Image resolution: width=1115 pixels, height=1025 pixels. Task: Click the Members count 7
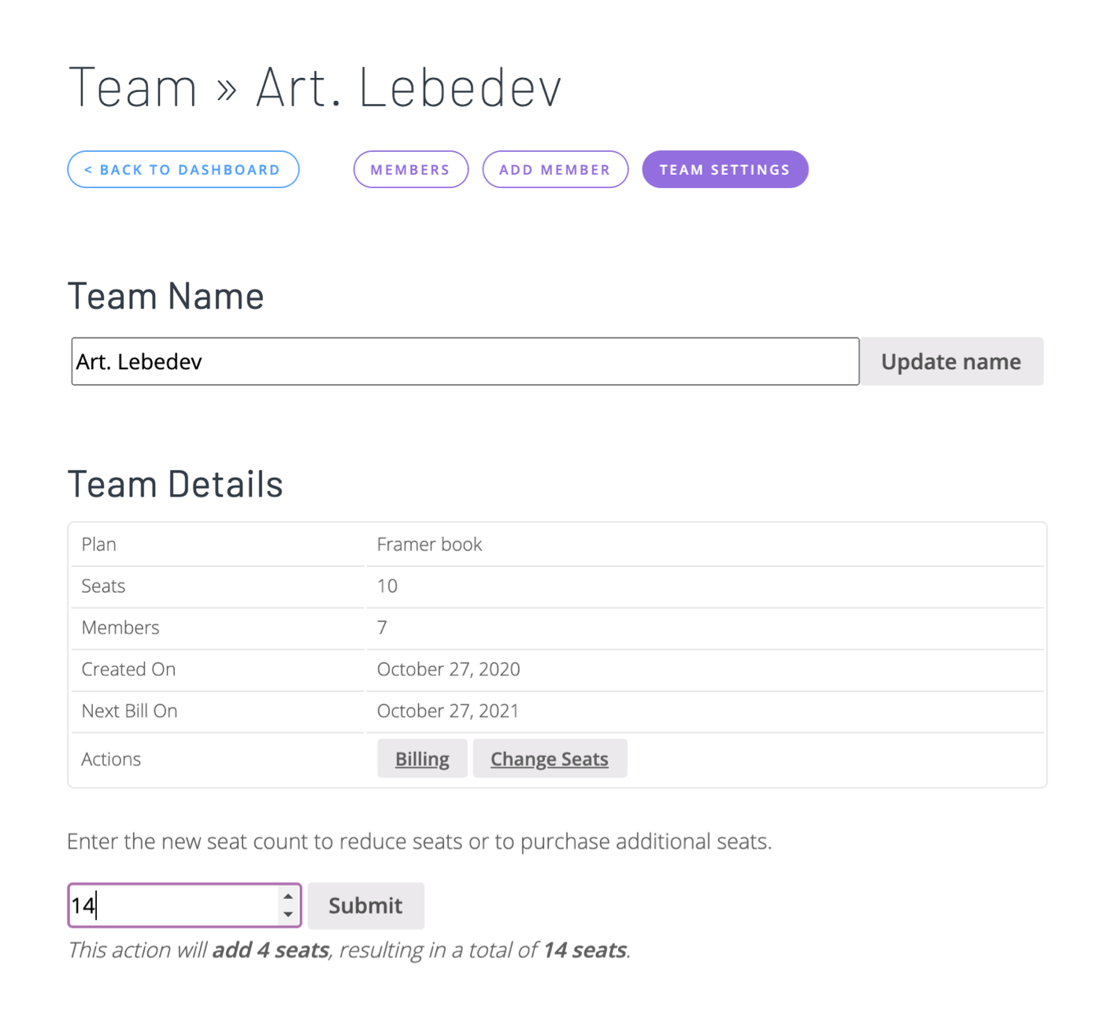pyautogui.click(x=382, y=627)
